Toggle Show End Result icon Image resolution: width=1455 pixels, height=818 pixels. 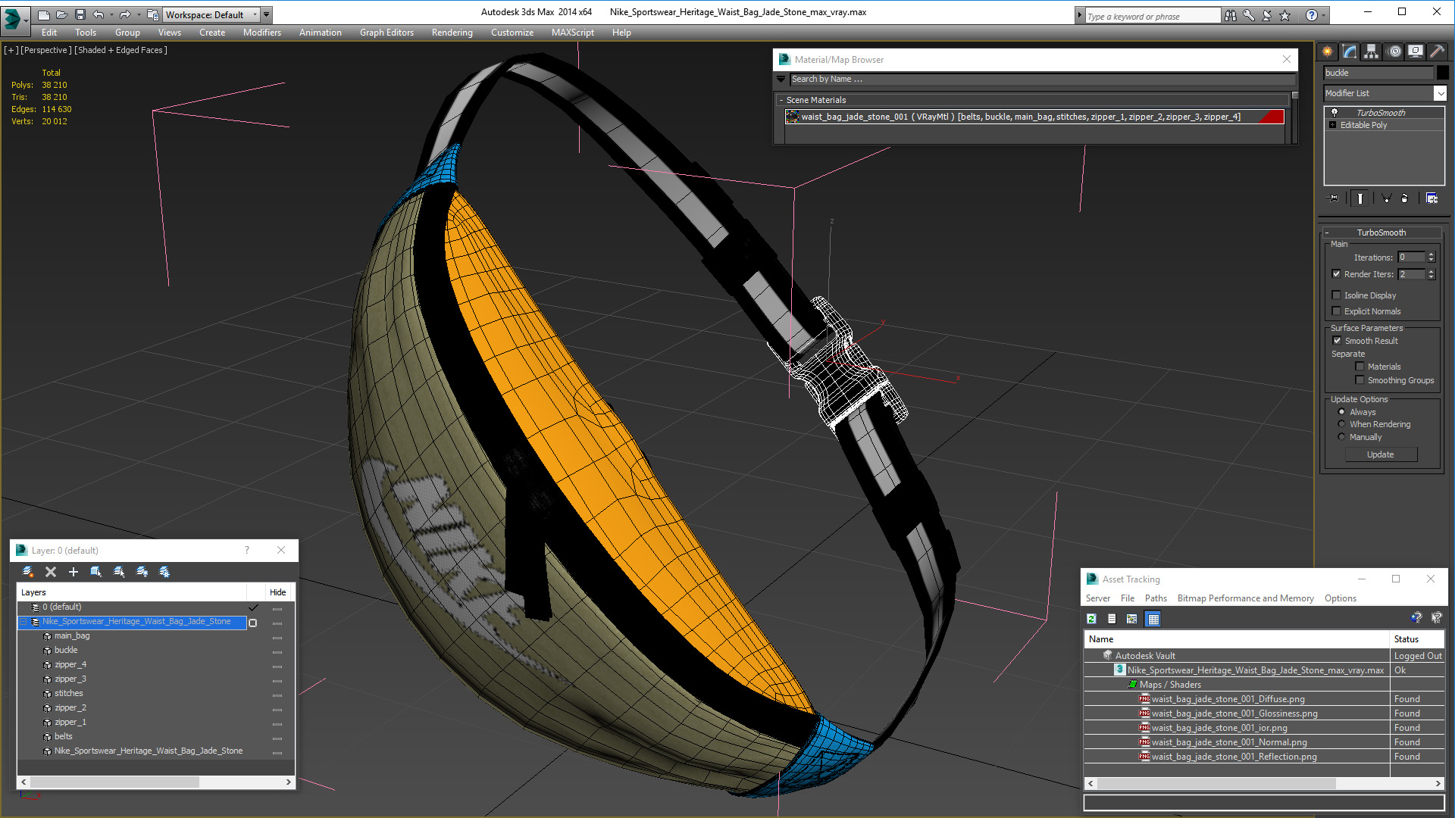[1360, 198]
